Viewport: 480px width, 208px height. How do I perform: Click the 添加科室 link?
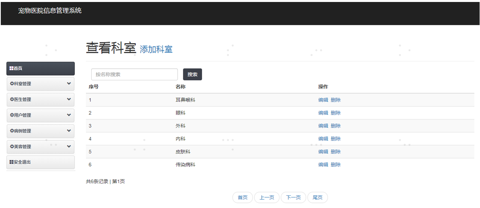tap(156, 49)
